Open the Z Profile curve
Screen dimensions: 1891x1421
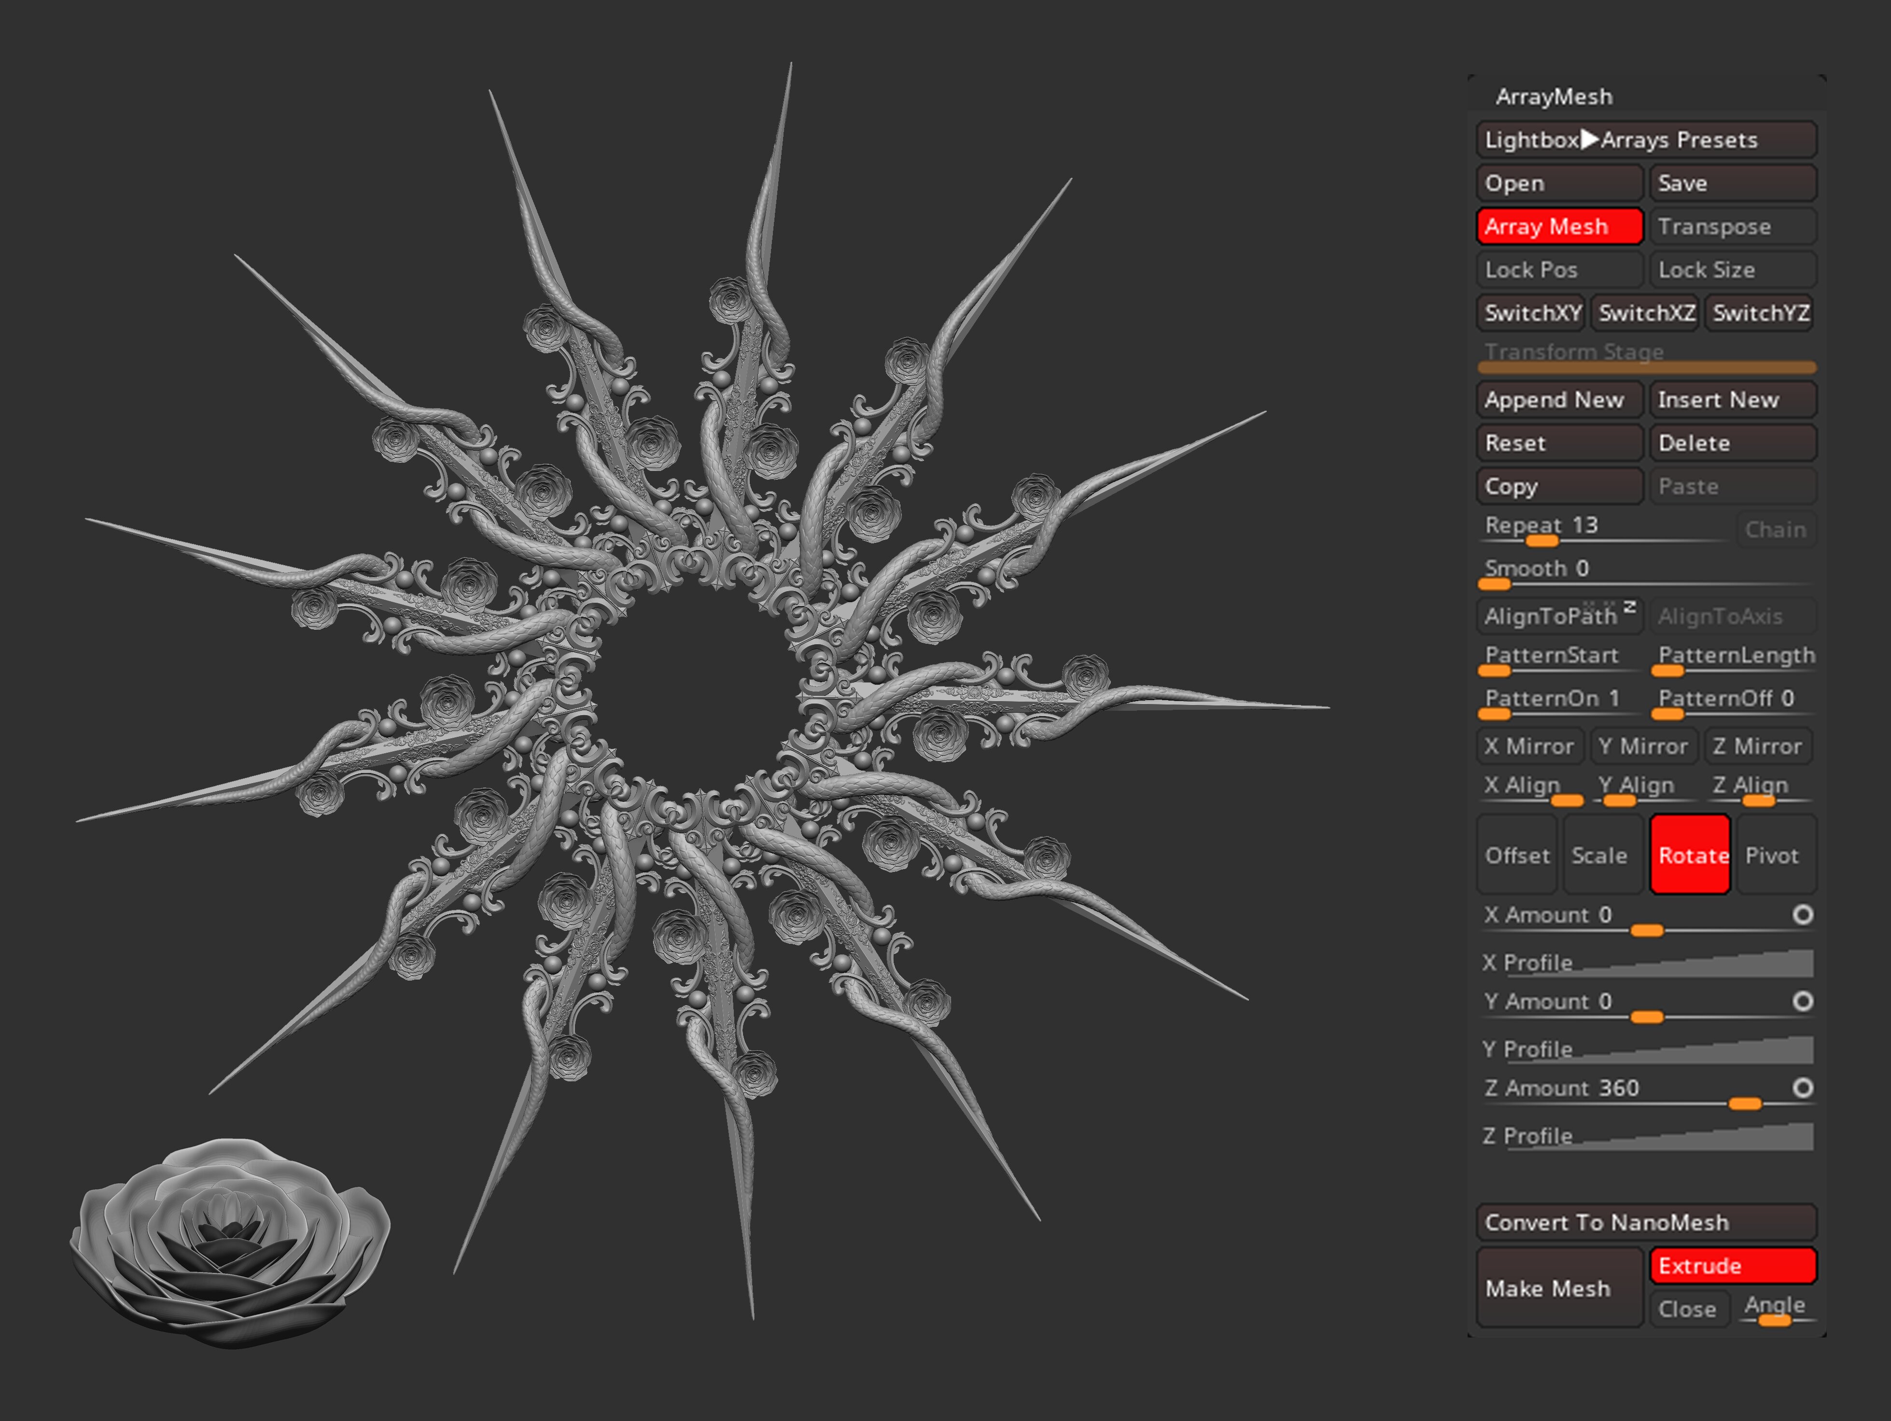pos(1647,1136)
